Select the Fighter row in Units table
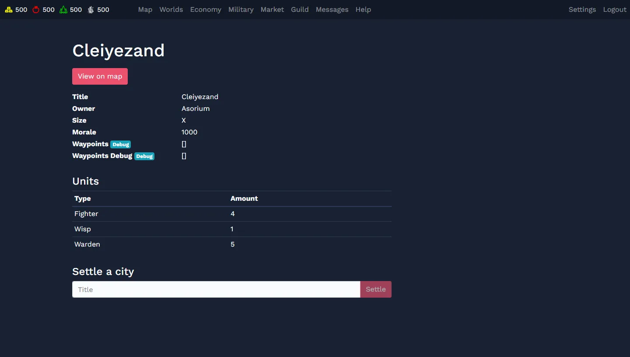 tap(232, 214)
